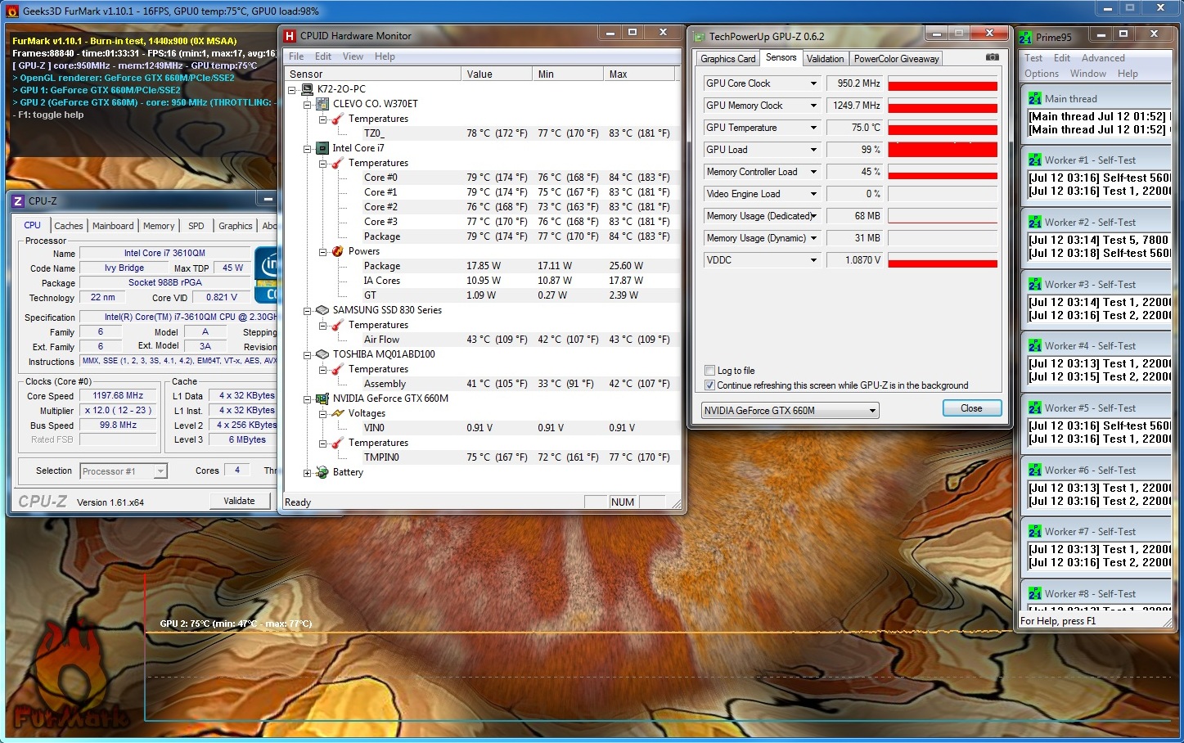Image resolution: width=1184 pixels, height=743 pixels.
Task: Click the NVIDIA GeForce GTX 660M card icon
Action: pos(322,399)
